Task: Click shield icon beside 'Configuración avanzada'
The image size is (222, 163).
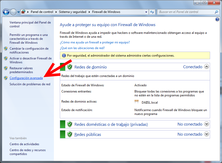Action: 6,78
